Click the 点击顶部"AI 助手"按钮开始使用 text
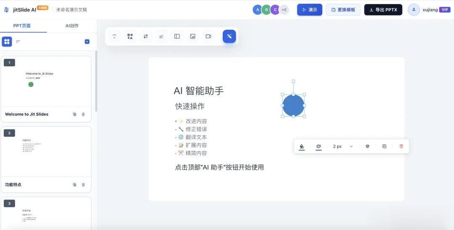The width and height of the screenshot is (454, 230). point(219,167)
